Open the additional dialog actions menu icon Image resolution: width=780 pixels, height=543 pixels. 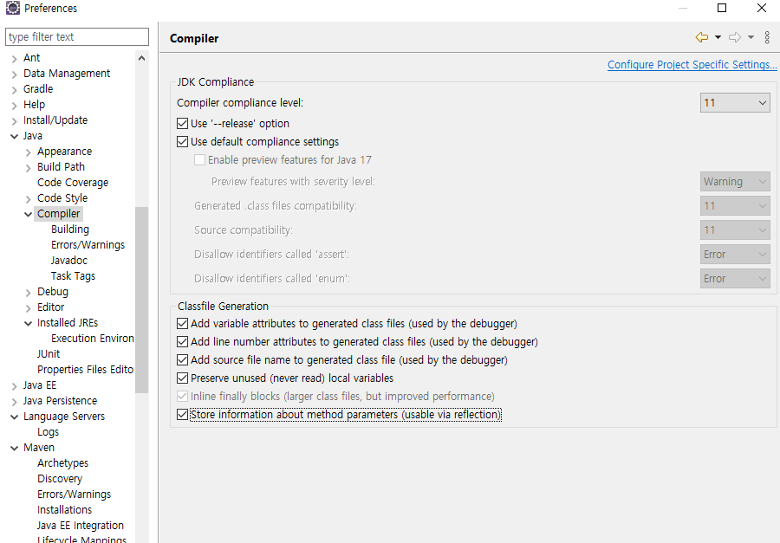click(x=767, y=37)
